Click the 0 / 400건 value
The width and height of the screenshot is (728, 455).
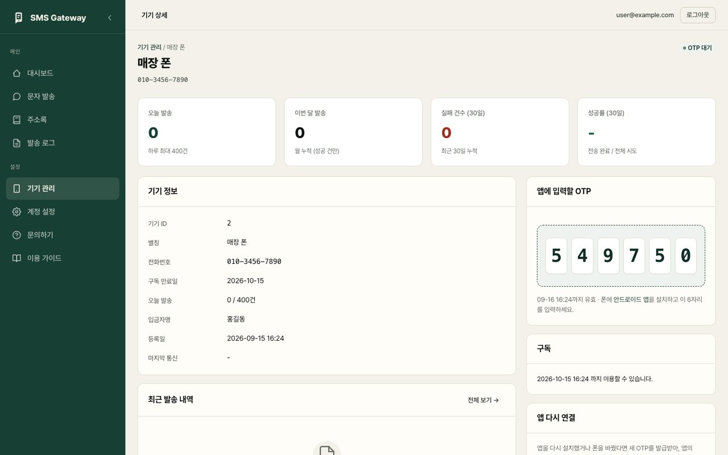(x=241, y=300)
